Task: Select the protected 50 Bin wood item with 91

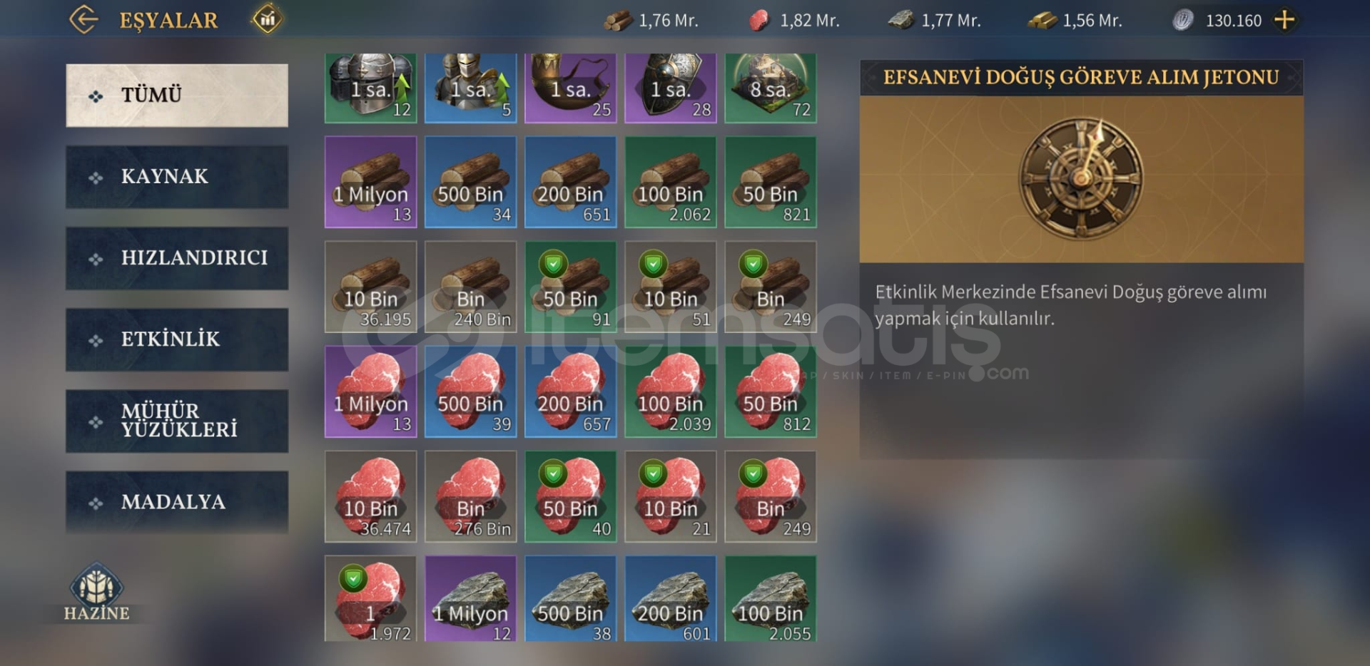Action: [x=571, y=287]
